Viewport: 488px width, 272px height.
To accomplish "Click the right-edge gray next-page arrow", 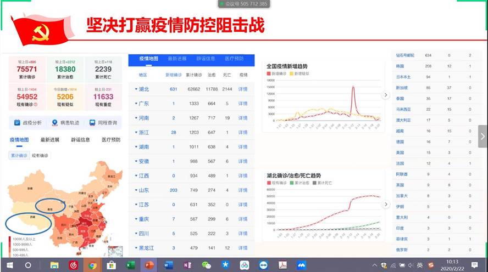I will [x=482, y=136].
